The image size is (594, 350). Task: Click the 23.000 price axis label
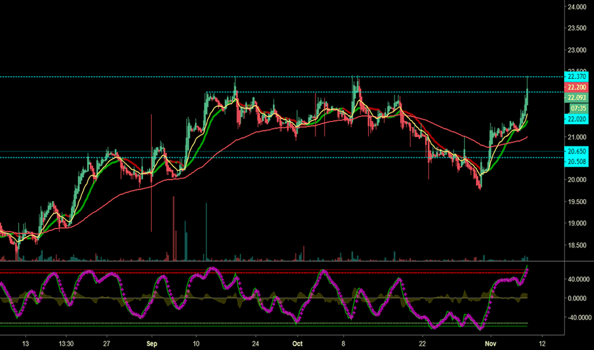[577, 50]
